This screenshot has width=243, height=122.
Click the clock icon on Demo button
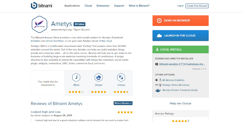coord(159,20)
